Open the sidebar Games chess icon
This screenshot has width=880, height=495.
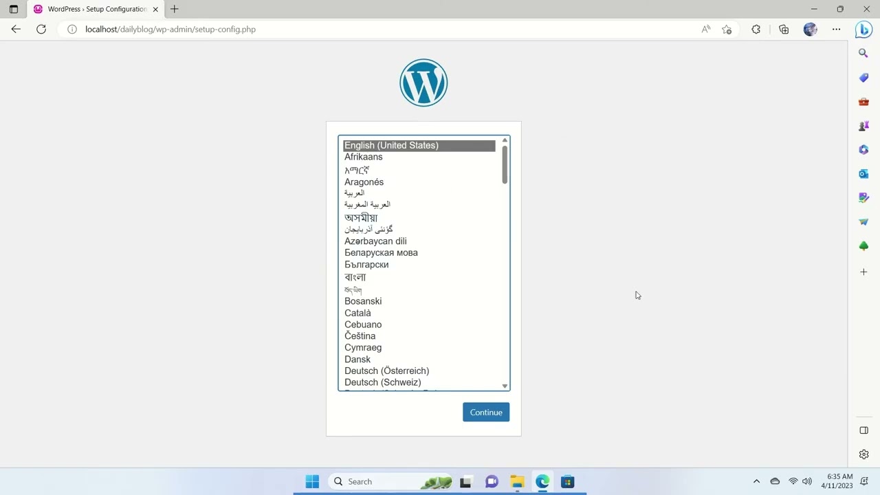click(864, 126)
